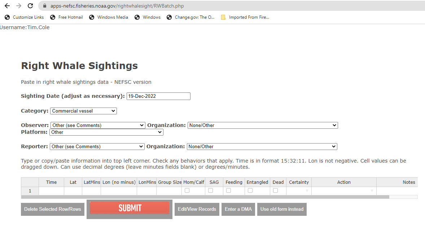Reload the page with refresh icon
Screen dimensions: 425x232
click(x=30, y=6)
